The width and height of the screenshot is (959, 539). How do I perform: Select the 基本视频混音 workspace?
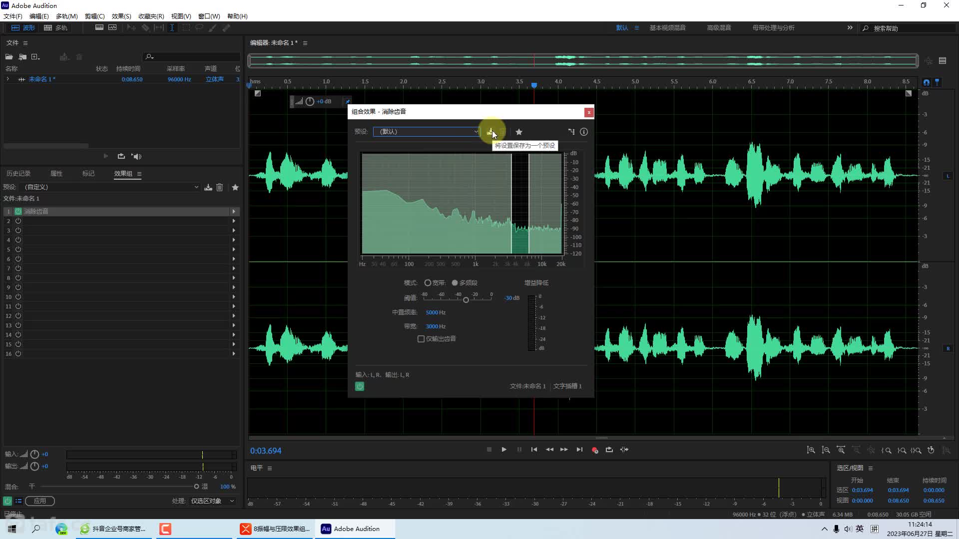coord(667,28)
